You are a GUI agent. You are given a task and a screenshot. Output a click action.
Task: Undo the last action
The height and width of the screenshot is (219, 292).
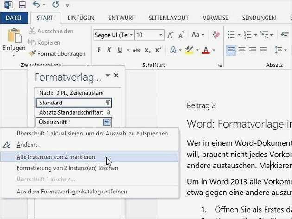tap(37, 5)
